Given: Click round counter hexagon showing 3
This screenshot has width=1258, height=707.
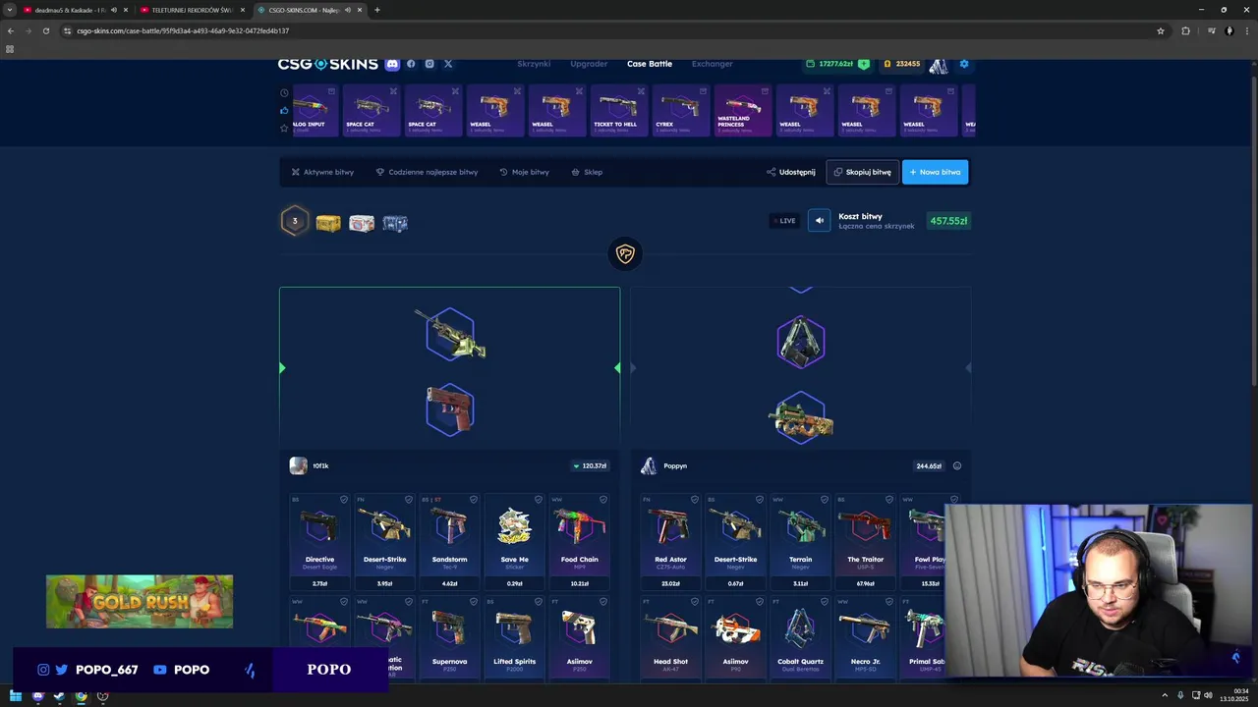Looking at the screenshot, I should (x=294, y=221).
